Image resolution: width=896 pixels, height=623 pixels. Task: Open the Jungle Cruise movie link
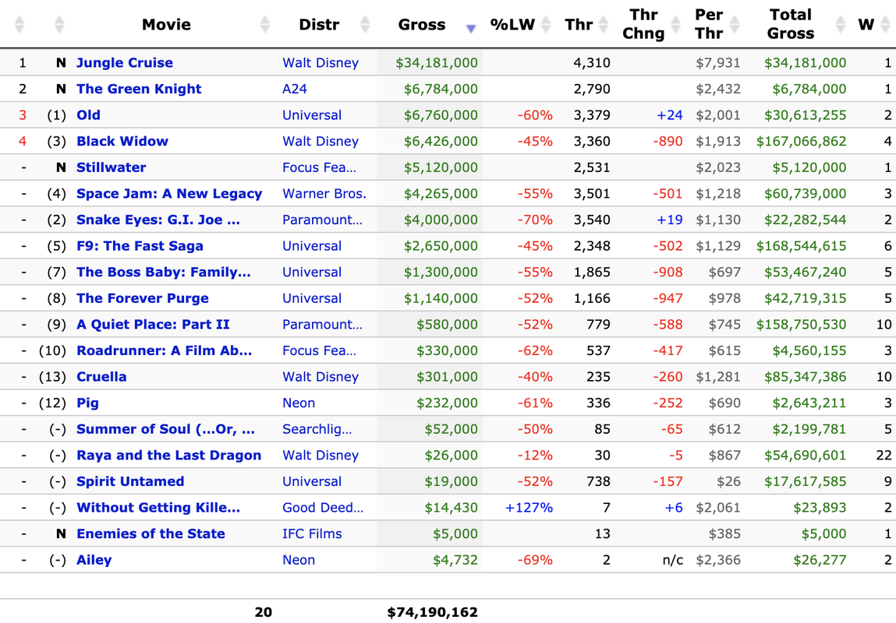125,63
